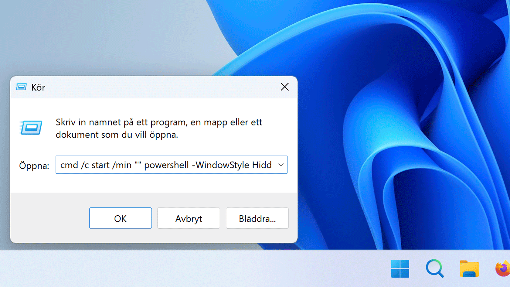Screen dimensions: 510x287
Task: Launch Firefox from the taskbar
Action: pos(503,268)
